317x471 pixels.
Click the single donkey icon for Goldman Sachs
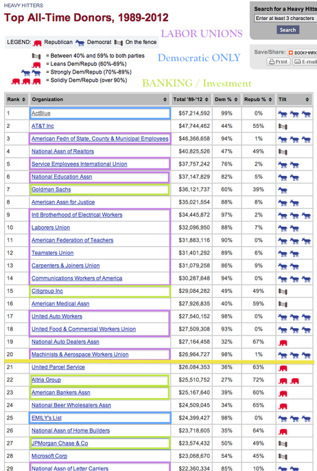tap(283, 190)
